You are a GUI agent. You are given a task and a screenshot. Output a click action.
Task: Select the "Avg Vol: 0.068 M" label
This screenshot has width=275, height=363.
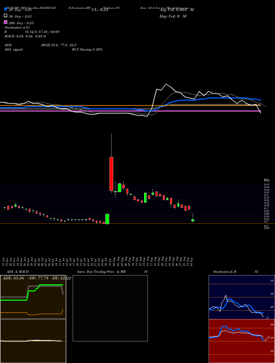point(177,10)
